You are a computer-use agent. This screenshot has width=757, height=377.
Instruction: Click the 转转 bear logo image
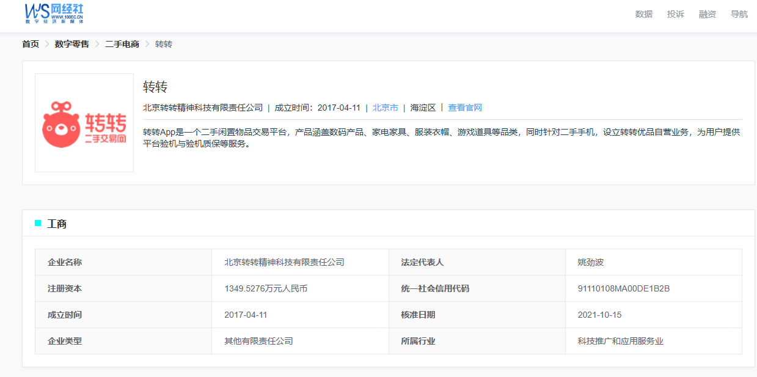point(84,123)
